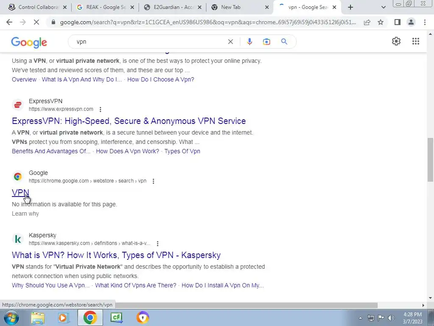Click the network icon in the tray
Image resolution: width=434 pixels, height=326 pixels.
370,318
